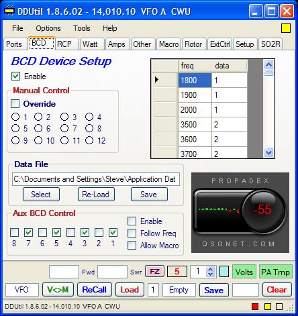
Task: Check the Override checkbox
Action: 15,103
